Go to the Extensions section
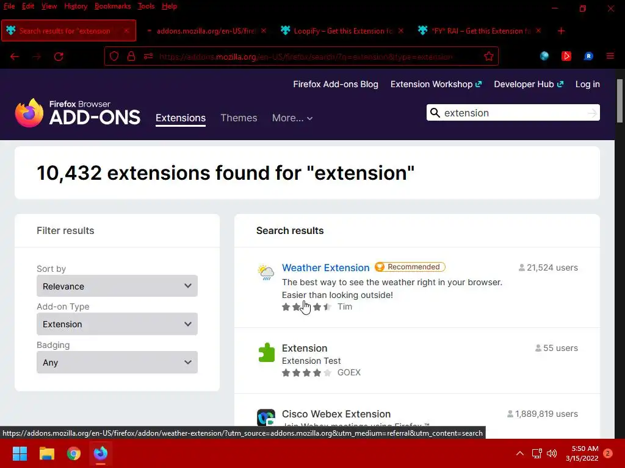The image size is (625, 468). click(181, 118)
